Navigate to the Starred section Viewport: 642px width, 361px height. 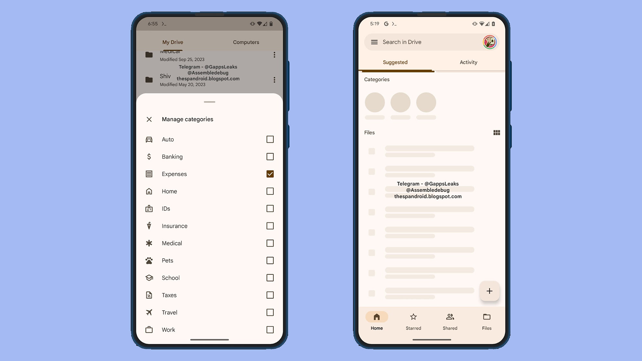(x=413, y=321)
